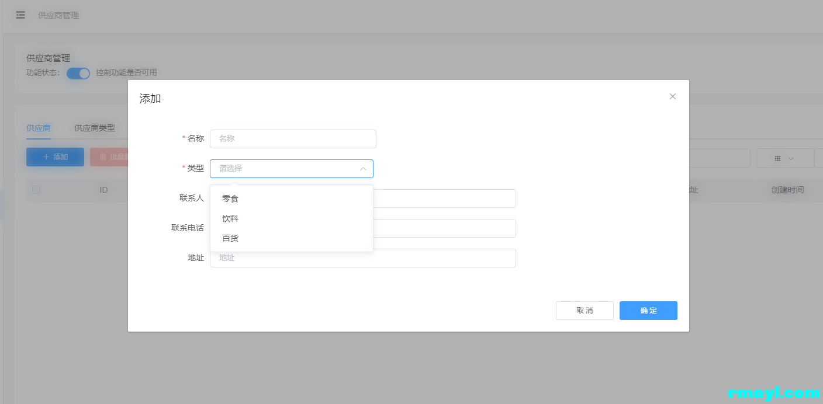Toggle the sidebar hamburger menu icon
This screenshot has height=404, width=823.
[20, 15]
